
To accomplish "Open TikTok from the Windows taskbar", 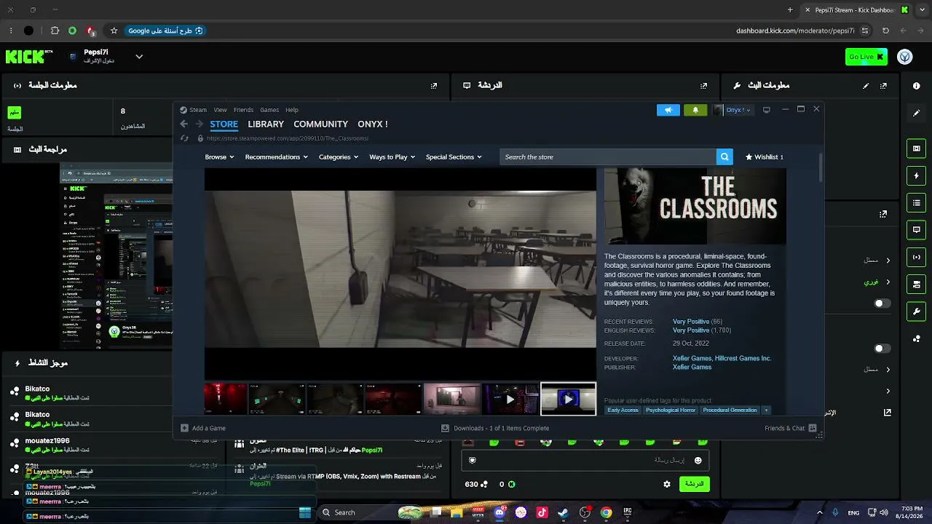I will pos(542,512).
